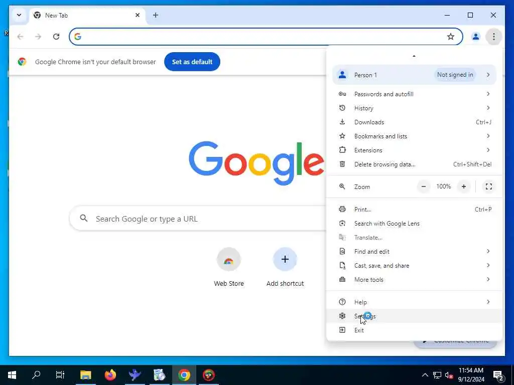Click the Windows Start button

click(x=12, y=375)
